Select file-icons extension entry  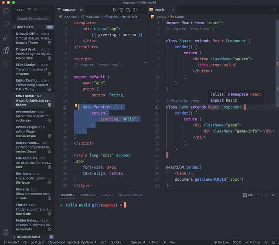[x=33, y=178]
